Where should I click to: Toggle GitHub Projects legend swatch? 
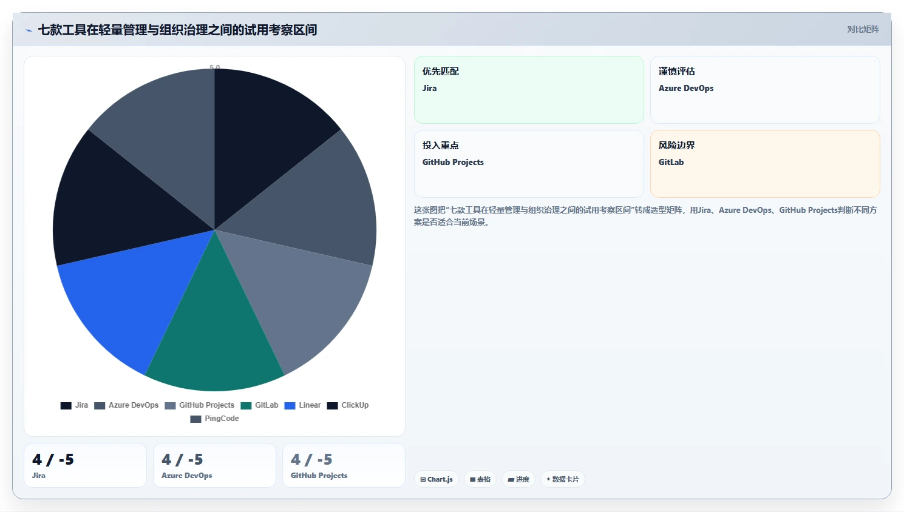170,406
